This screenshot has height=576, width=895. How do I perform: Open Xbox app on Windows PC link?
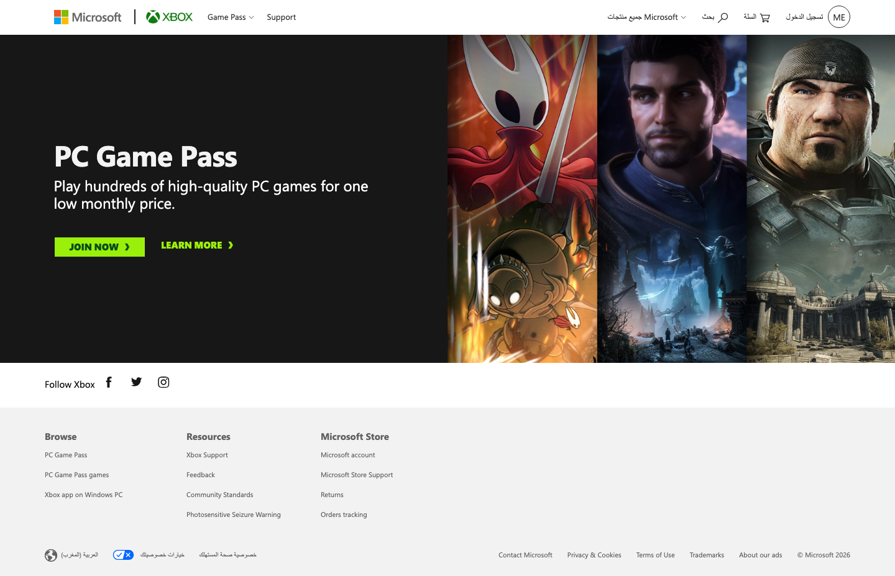coord(84,495)
